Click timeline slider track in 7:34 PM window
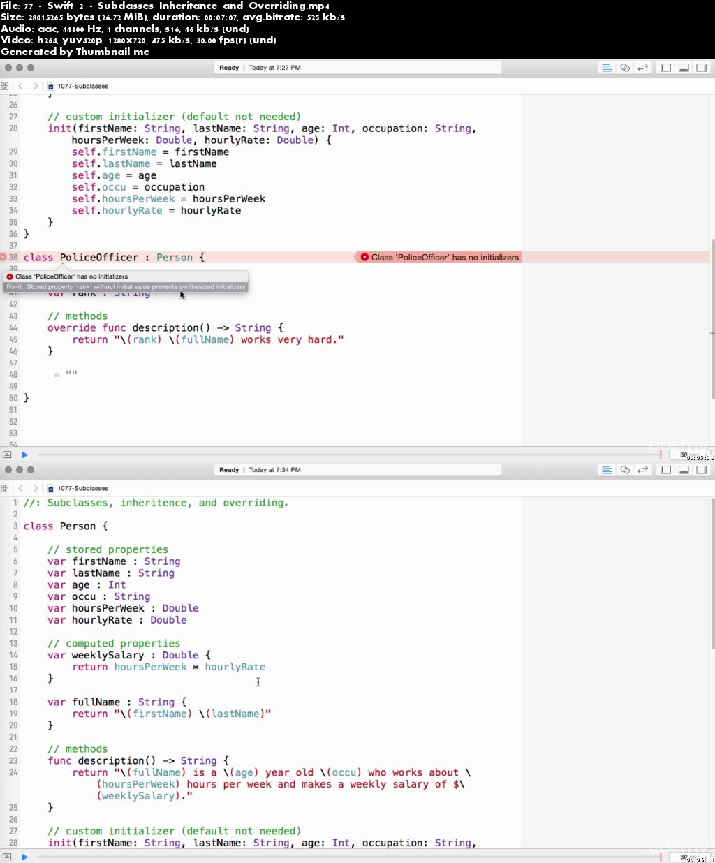The image size is (715, 863). [349, 857]
